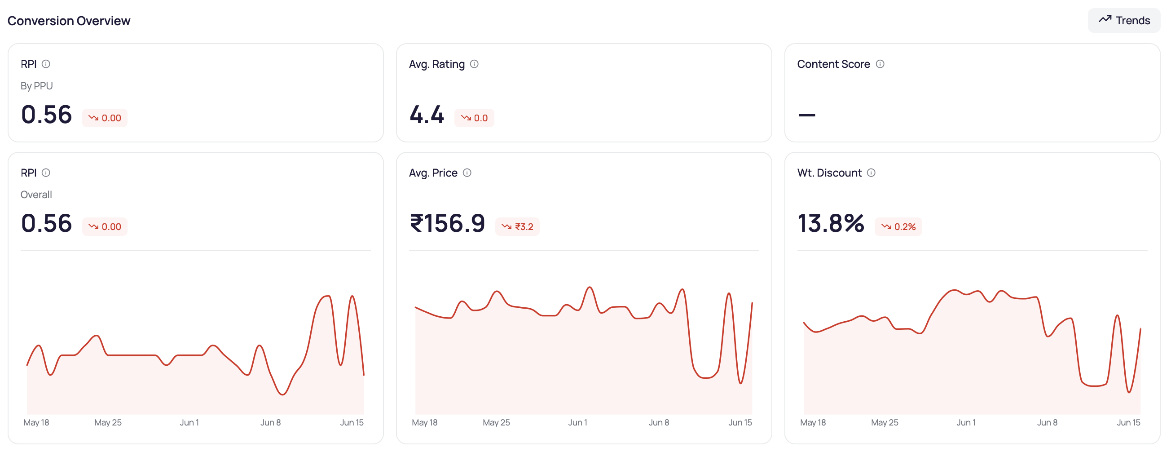Click Jun 1 on Avg. Price chart axis
The width and height of the screenshot is (1171, 452).
click(x=578, y=423)
